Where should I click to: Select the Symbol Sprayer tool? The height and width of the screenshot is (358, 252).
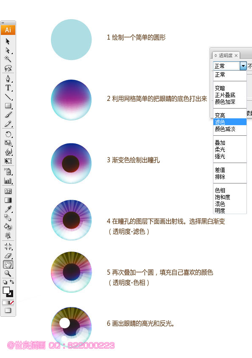click(8, 172)
